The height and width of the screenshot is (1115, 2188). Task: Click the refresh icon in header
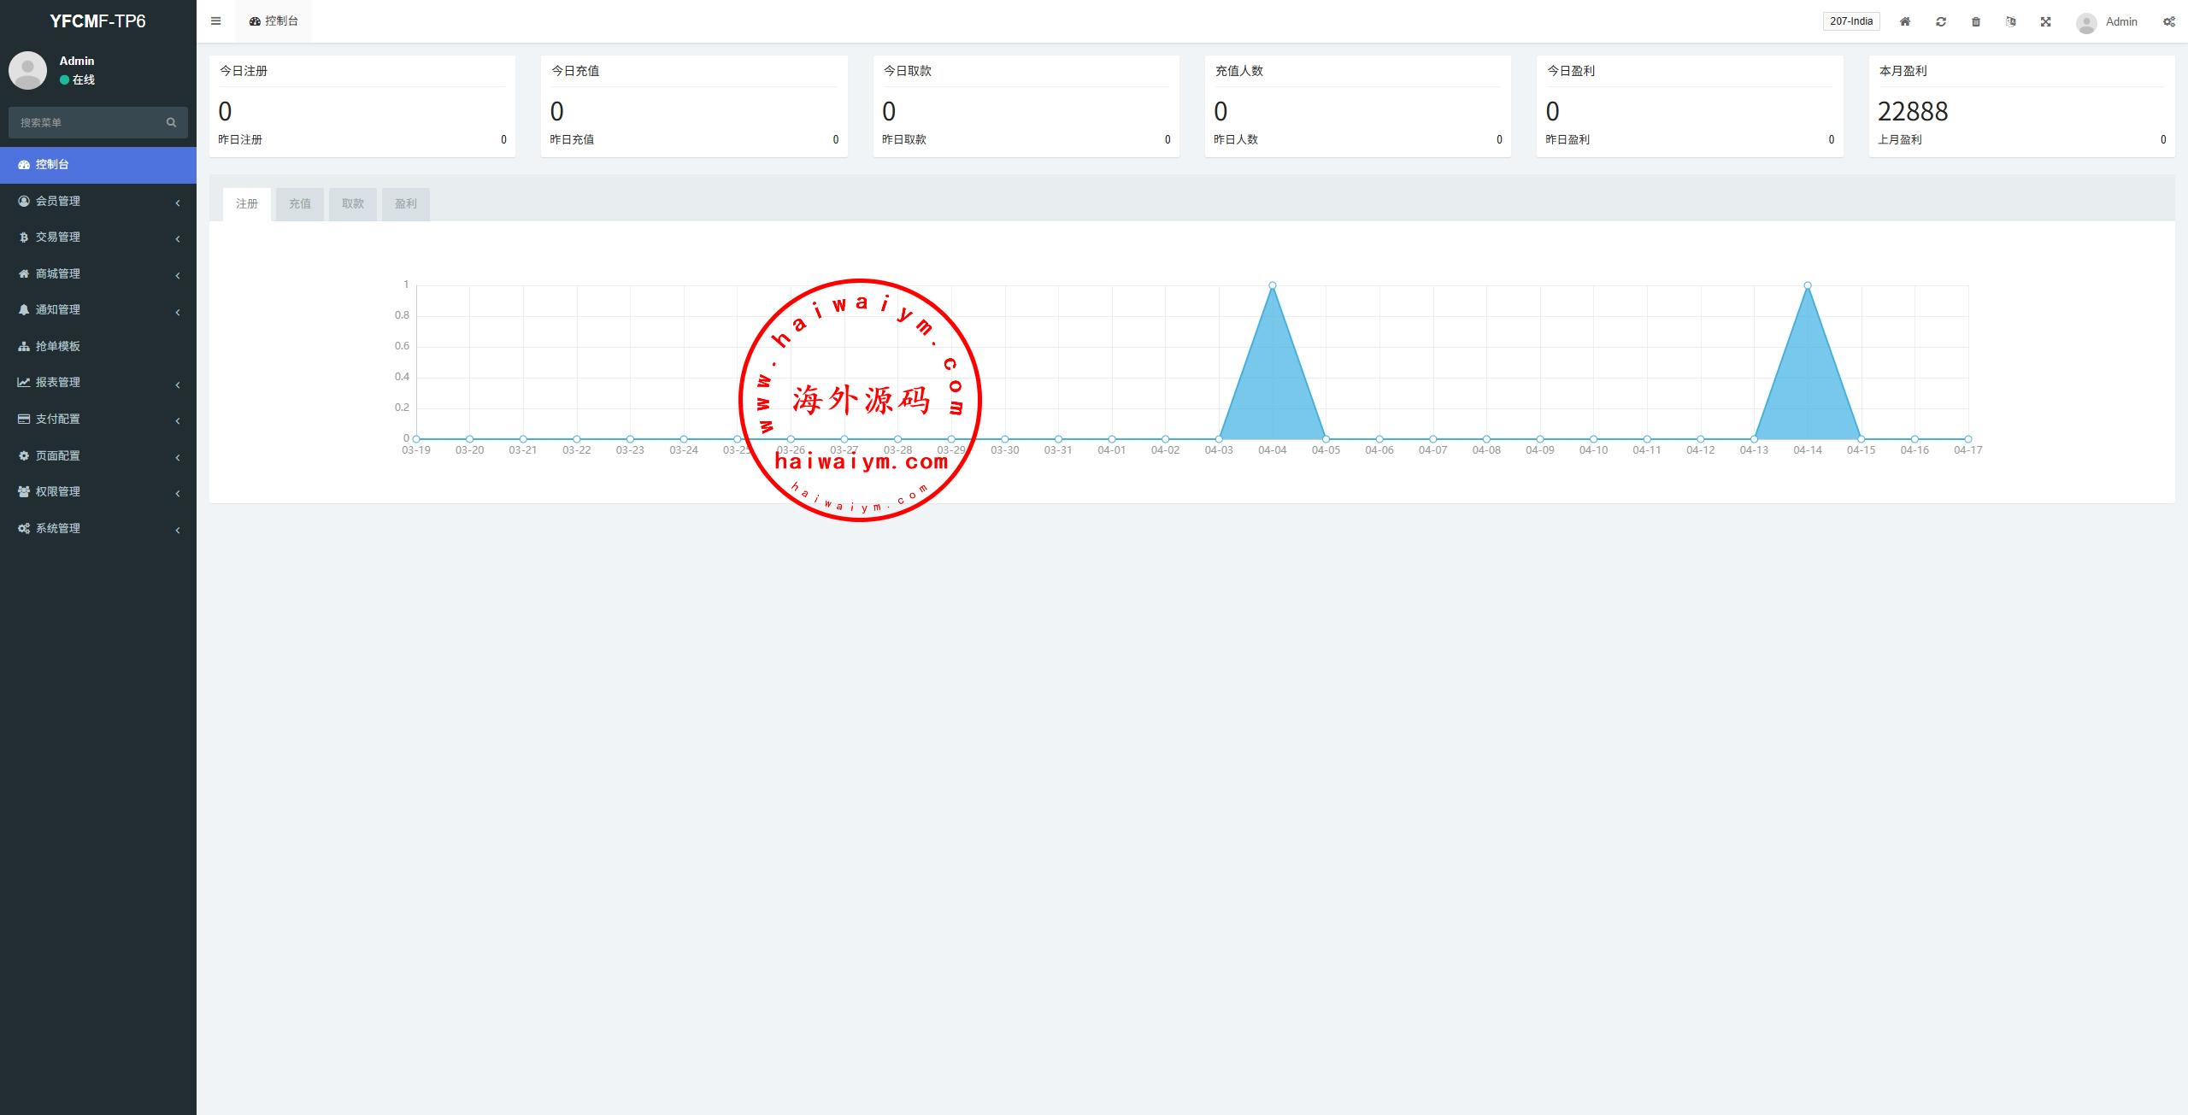point(1941,22)
